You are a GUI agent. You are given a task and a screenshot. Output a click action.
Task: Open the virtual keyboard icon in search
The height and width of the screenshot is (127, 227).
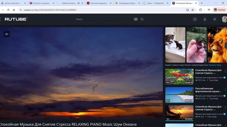[135, 19]
